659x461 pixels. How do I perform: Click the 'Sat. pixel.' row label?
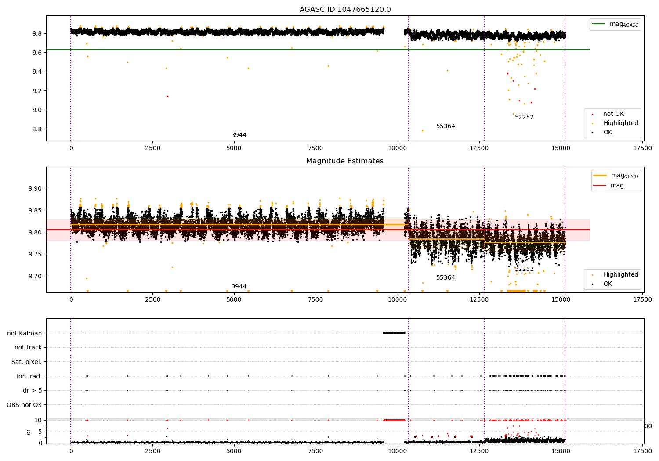26,362
